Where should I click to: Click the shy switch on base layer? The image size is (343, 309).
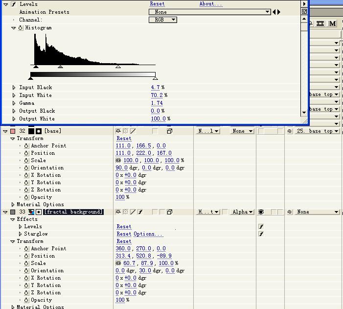[x=118, y=131]
